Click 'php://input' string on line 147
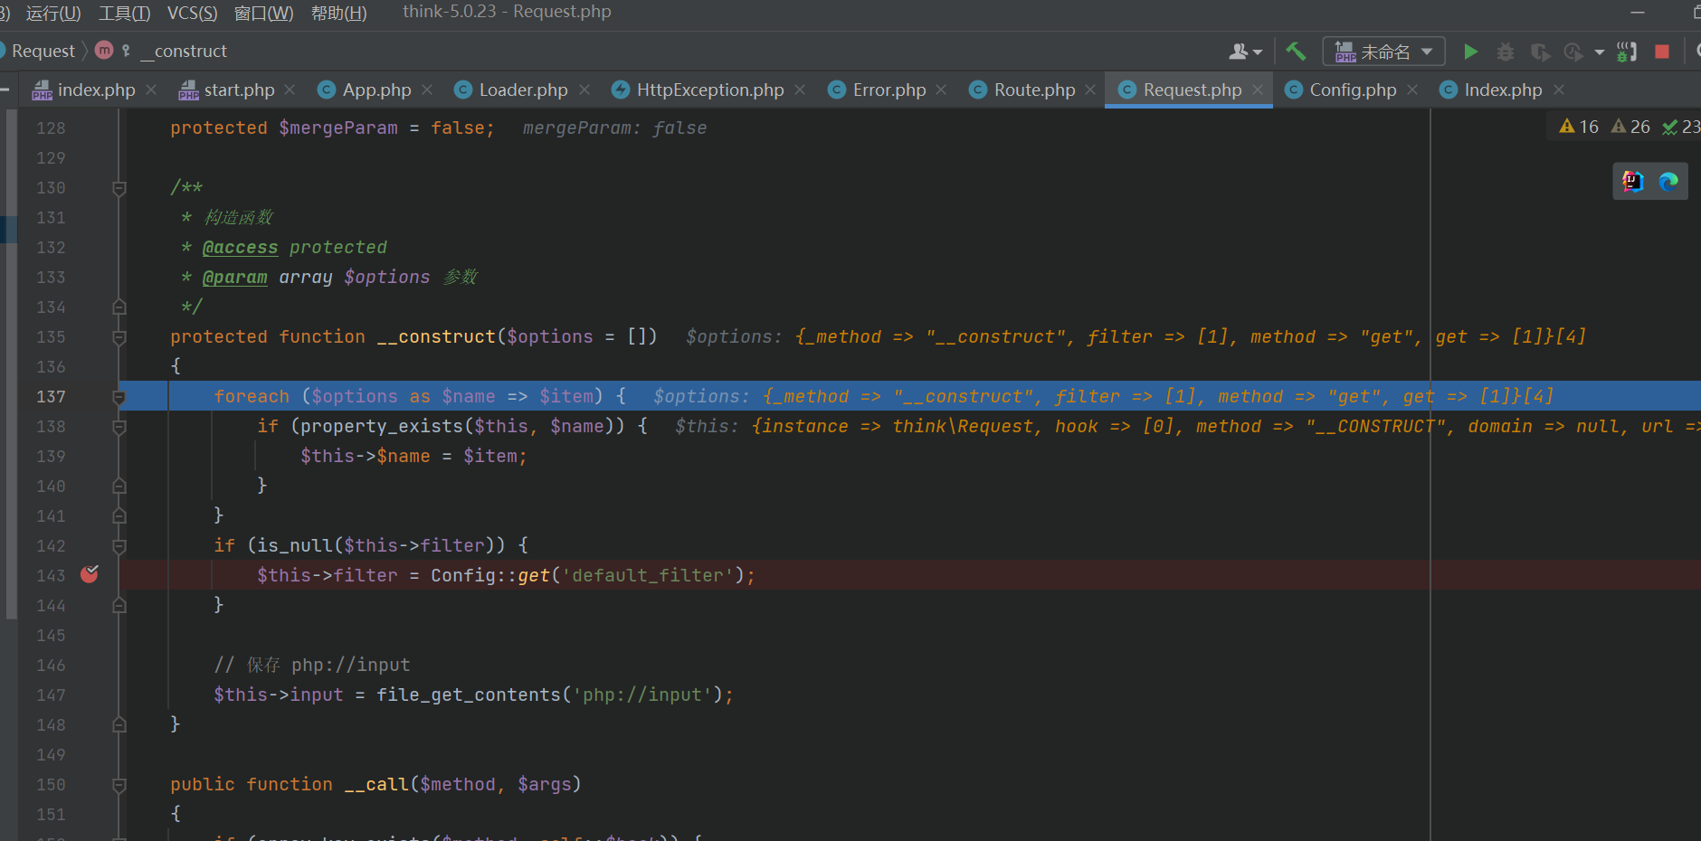Image resolution: width=1701 pixels, height=841 pixels. [x=641, y=695]
